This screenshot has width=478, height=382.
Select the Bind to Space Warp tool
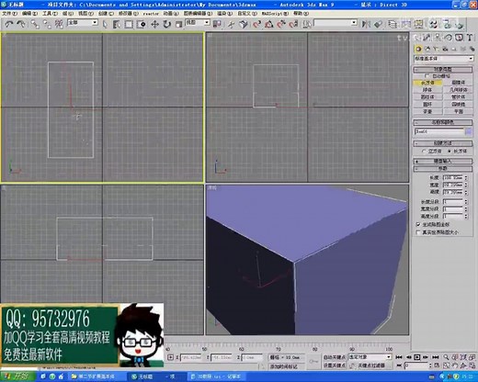(59, 24)
